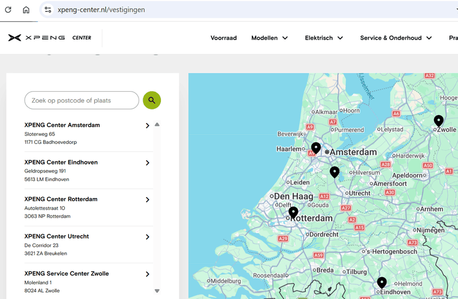The image size is (458, 299).
Task: Click the A27 road marker on the map
Action: [x=346, y=208]
